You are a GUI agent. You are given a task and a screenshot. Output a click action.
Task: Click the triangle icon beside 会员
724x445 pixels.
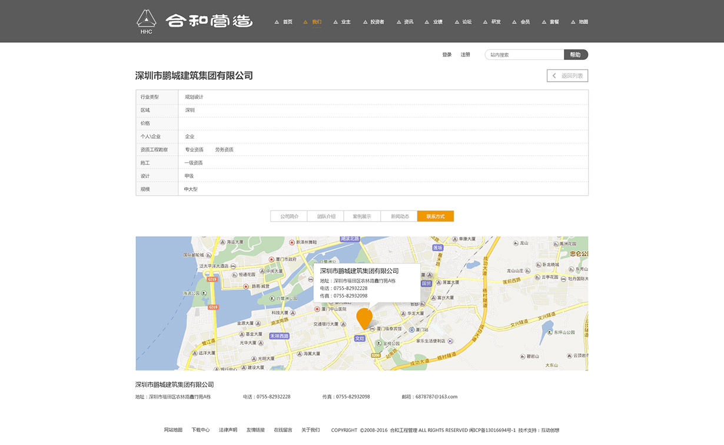[x=514, y=22]
